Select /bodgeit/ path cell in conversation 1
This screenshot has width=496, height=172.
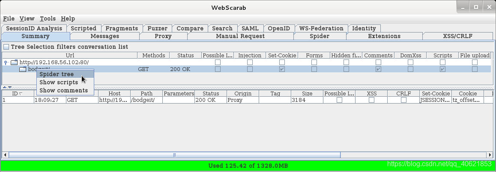pyautogui.click(x=146, y=100)
